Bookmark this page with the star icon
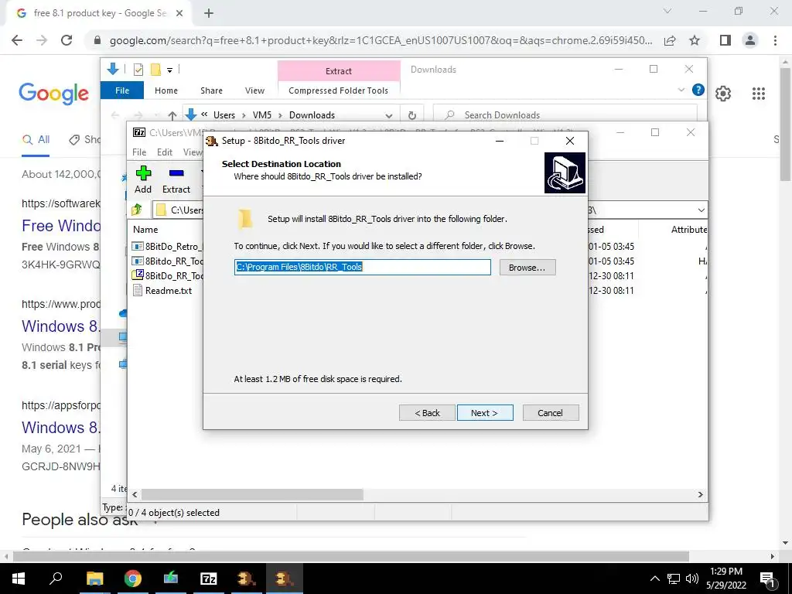The width and height of the screenshot is (792, 594). pyautogui.click(x=695, y=40)
